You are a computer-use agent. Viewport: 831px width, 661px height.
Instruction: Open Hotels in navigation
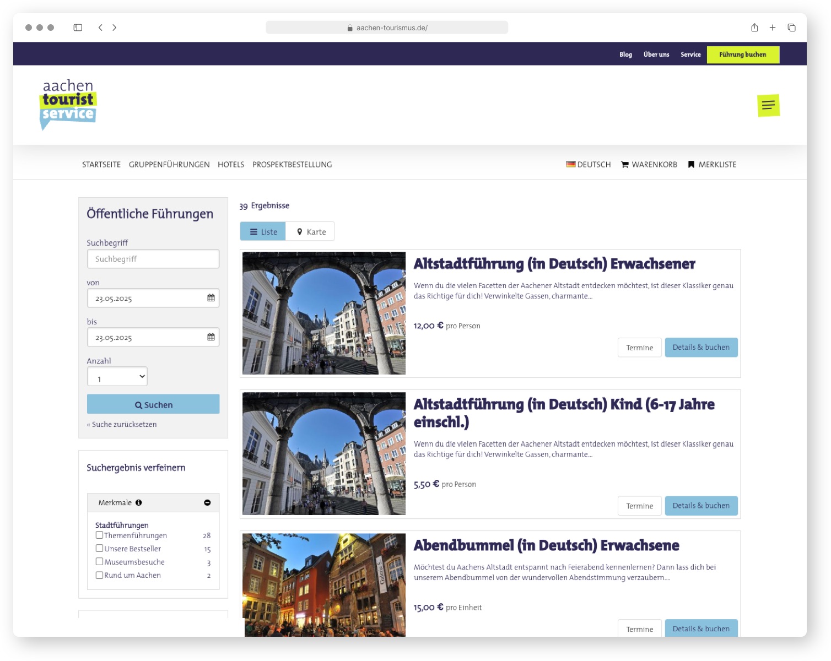(x=231, y=164)
